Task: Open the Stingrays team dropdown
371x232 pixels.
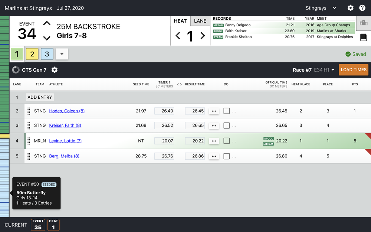Action: [x=321, y=8]
